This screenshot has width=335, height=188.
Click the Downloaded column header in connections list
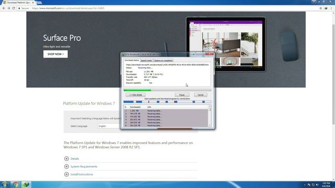coord(135,107)
